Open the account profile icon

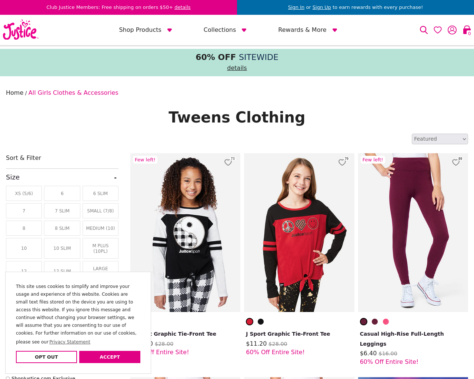[452, 30]
